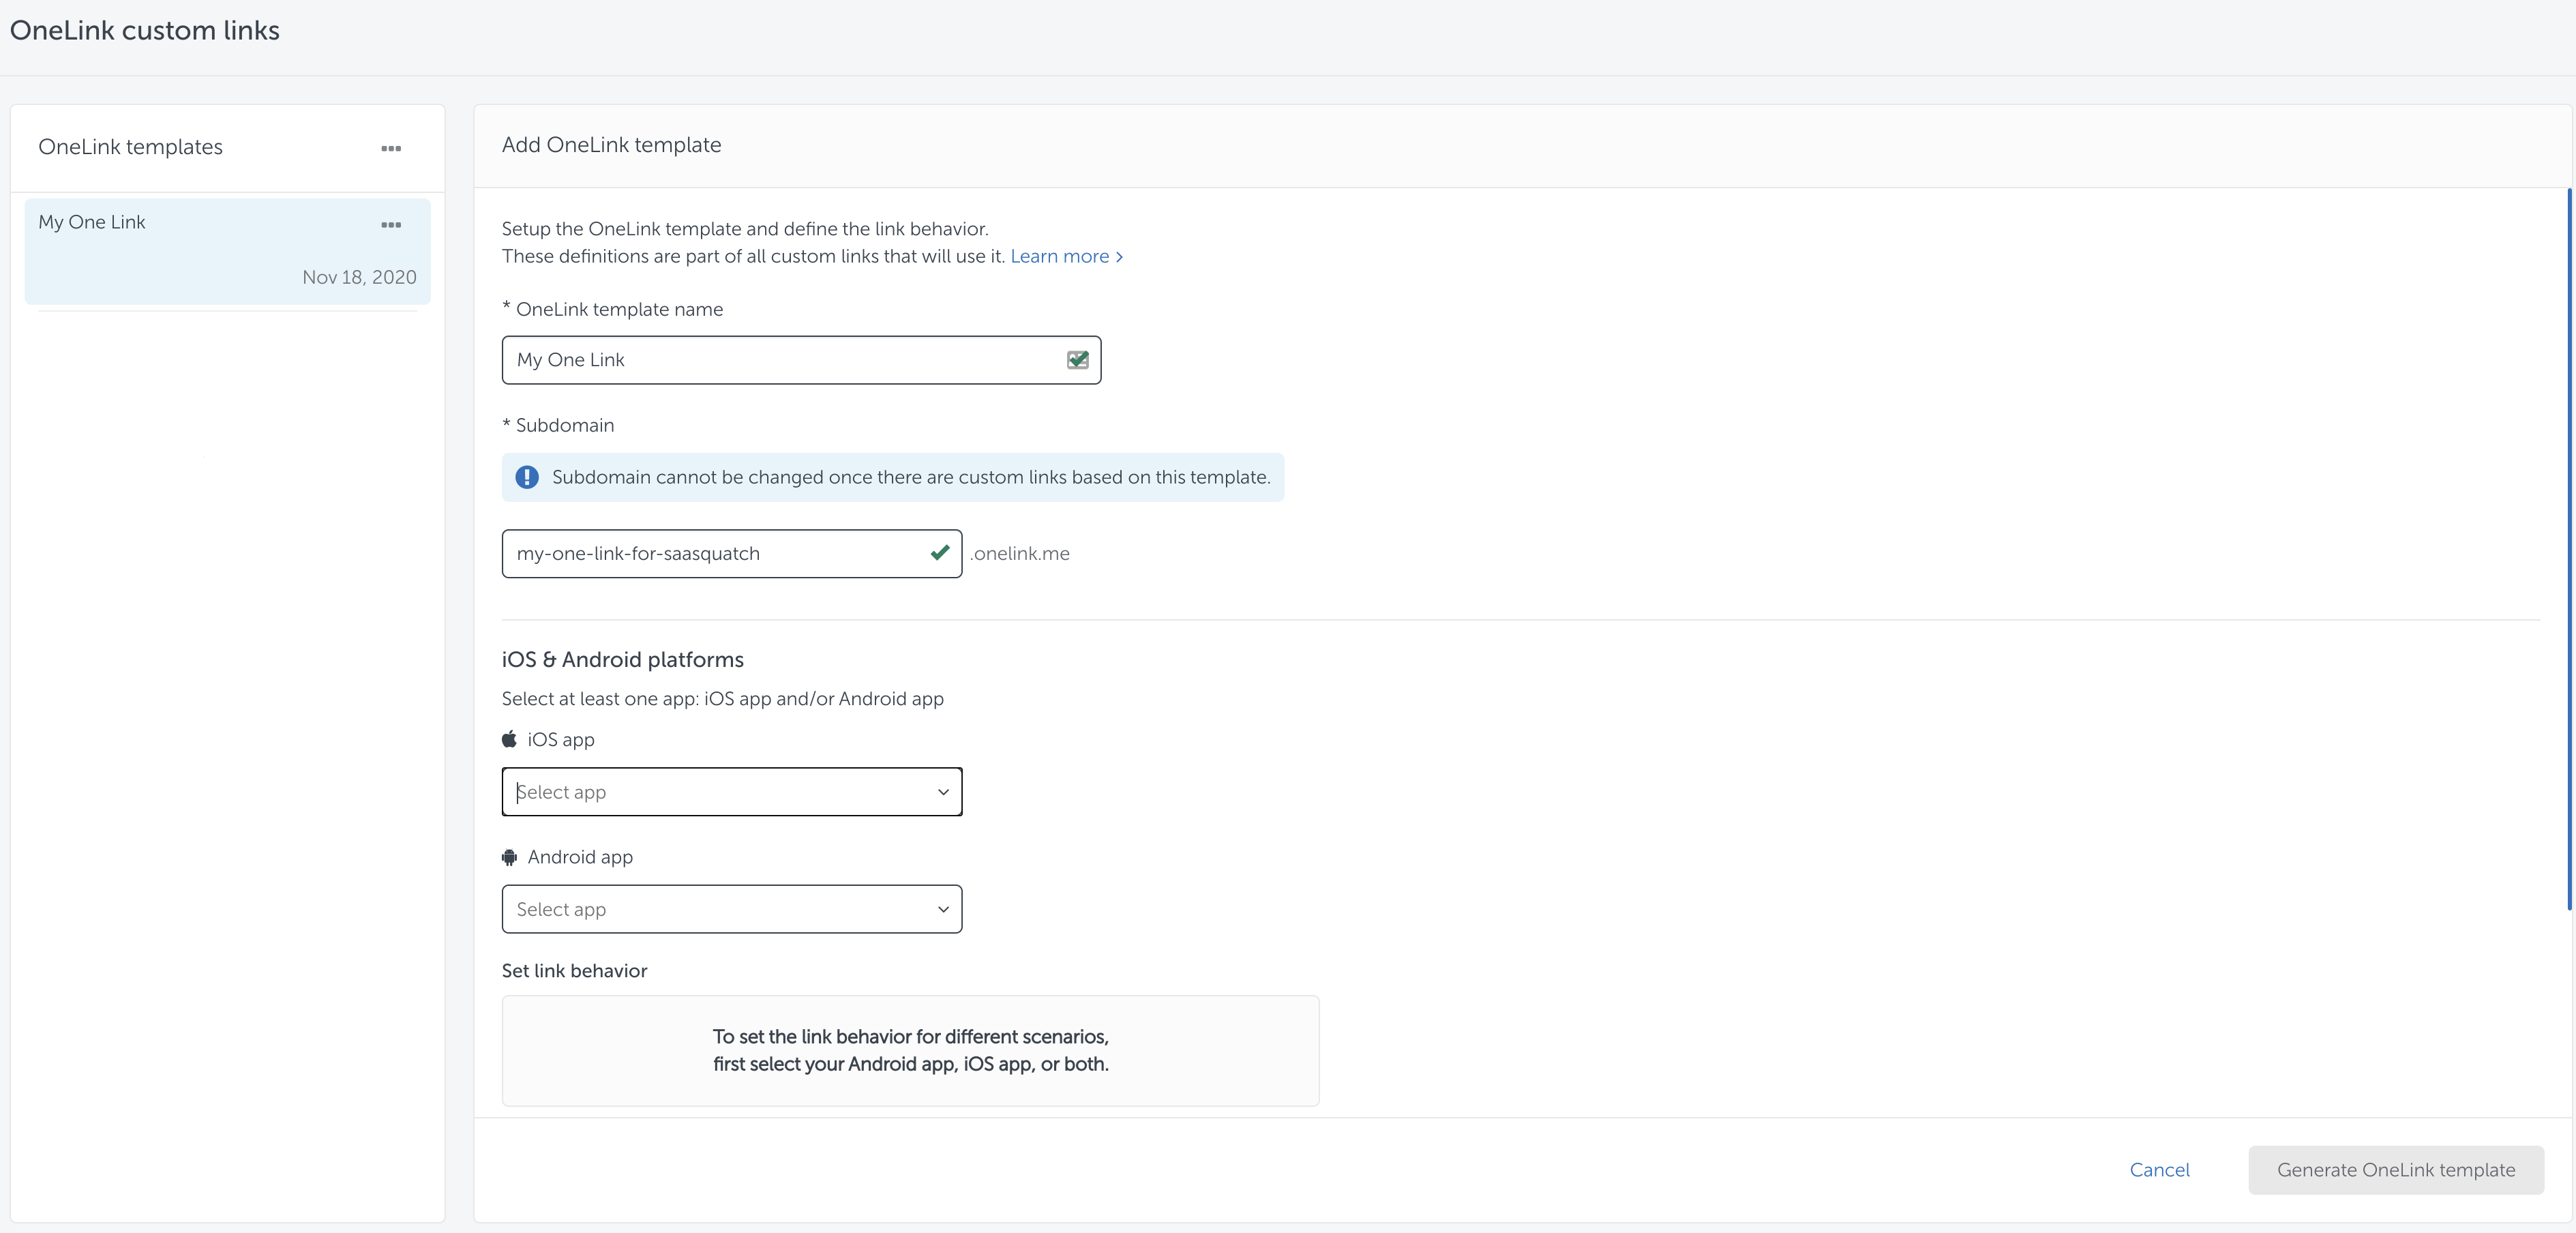Click the Android robot icon

510,857
